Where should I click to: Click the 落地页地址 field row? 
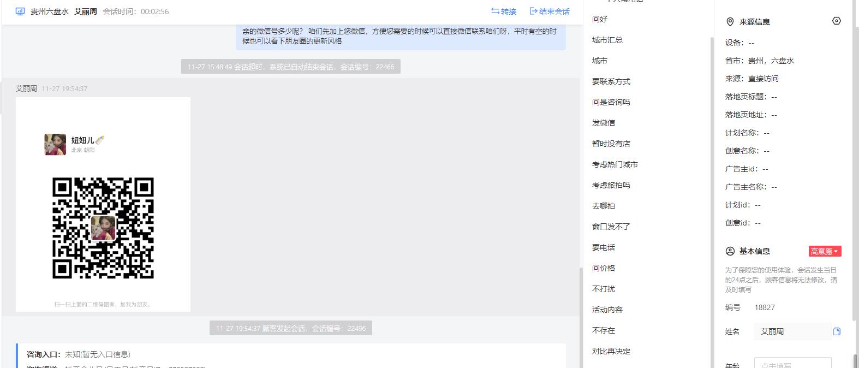[x=751, y=115]
